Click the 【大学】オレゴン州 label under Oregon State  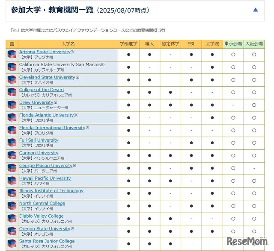[x=36, y=234]
